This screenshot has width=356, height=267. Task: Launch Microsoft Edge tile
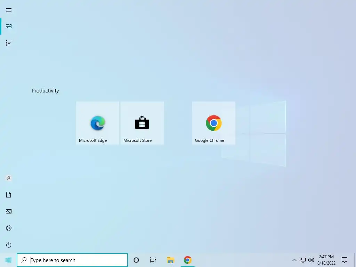coord(98,123)
